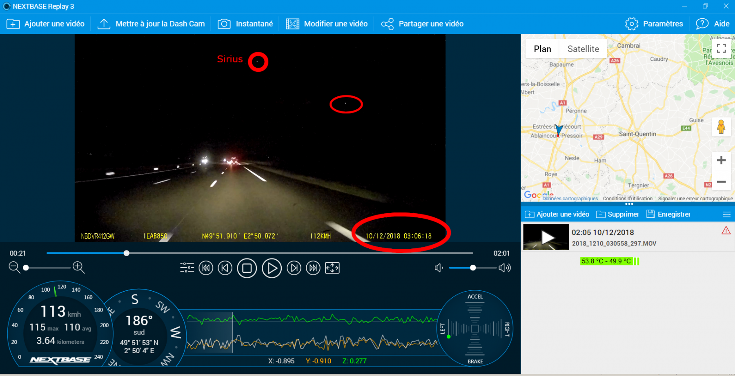Click the zoom in magnifier icon
The image size is (735, 376).
pyautogui.click(x=78, y=268)
